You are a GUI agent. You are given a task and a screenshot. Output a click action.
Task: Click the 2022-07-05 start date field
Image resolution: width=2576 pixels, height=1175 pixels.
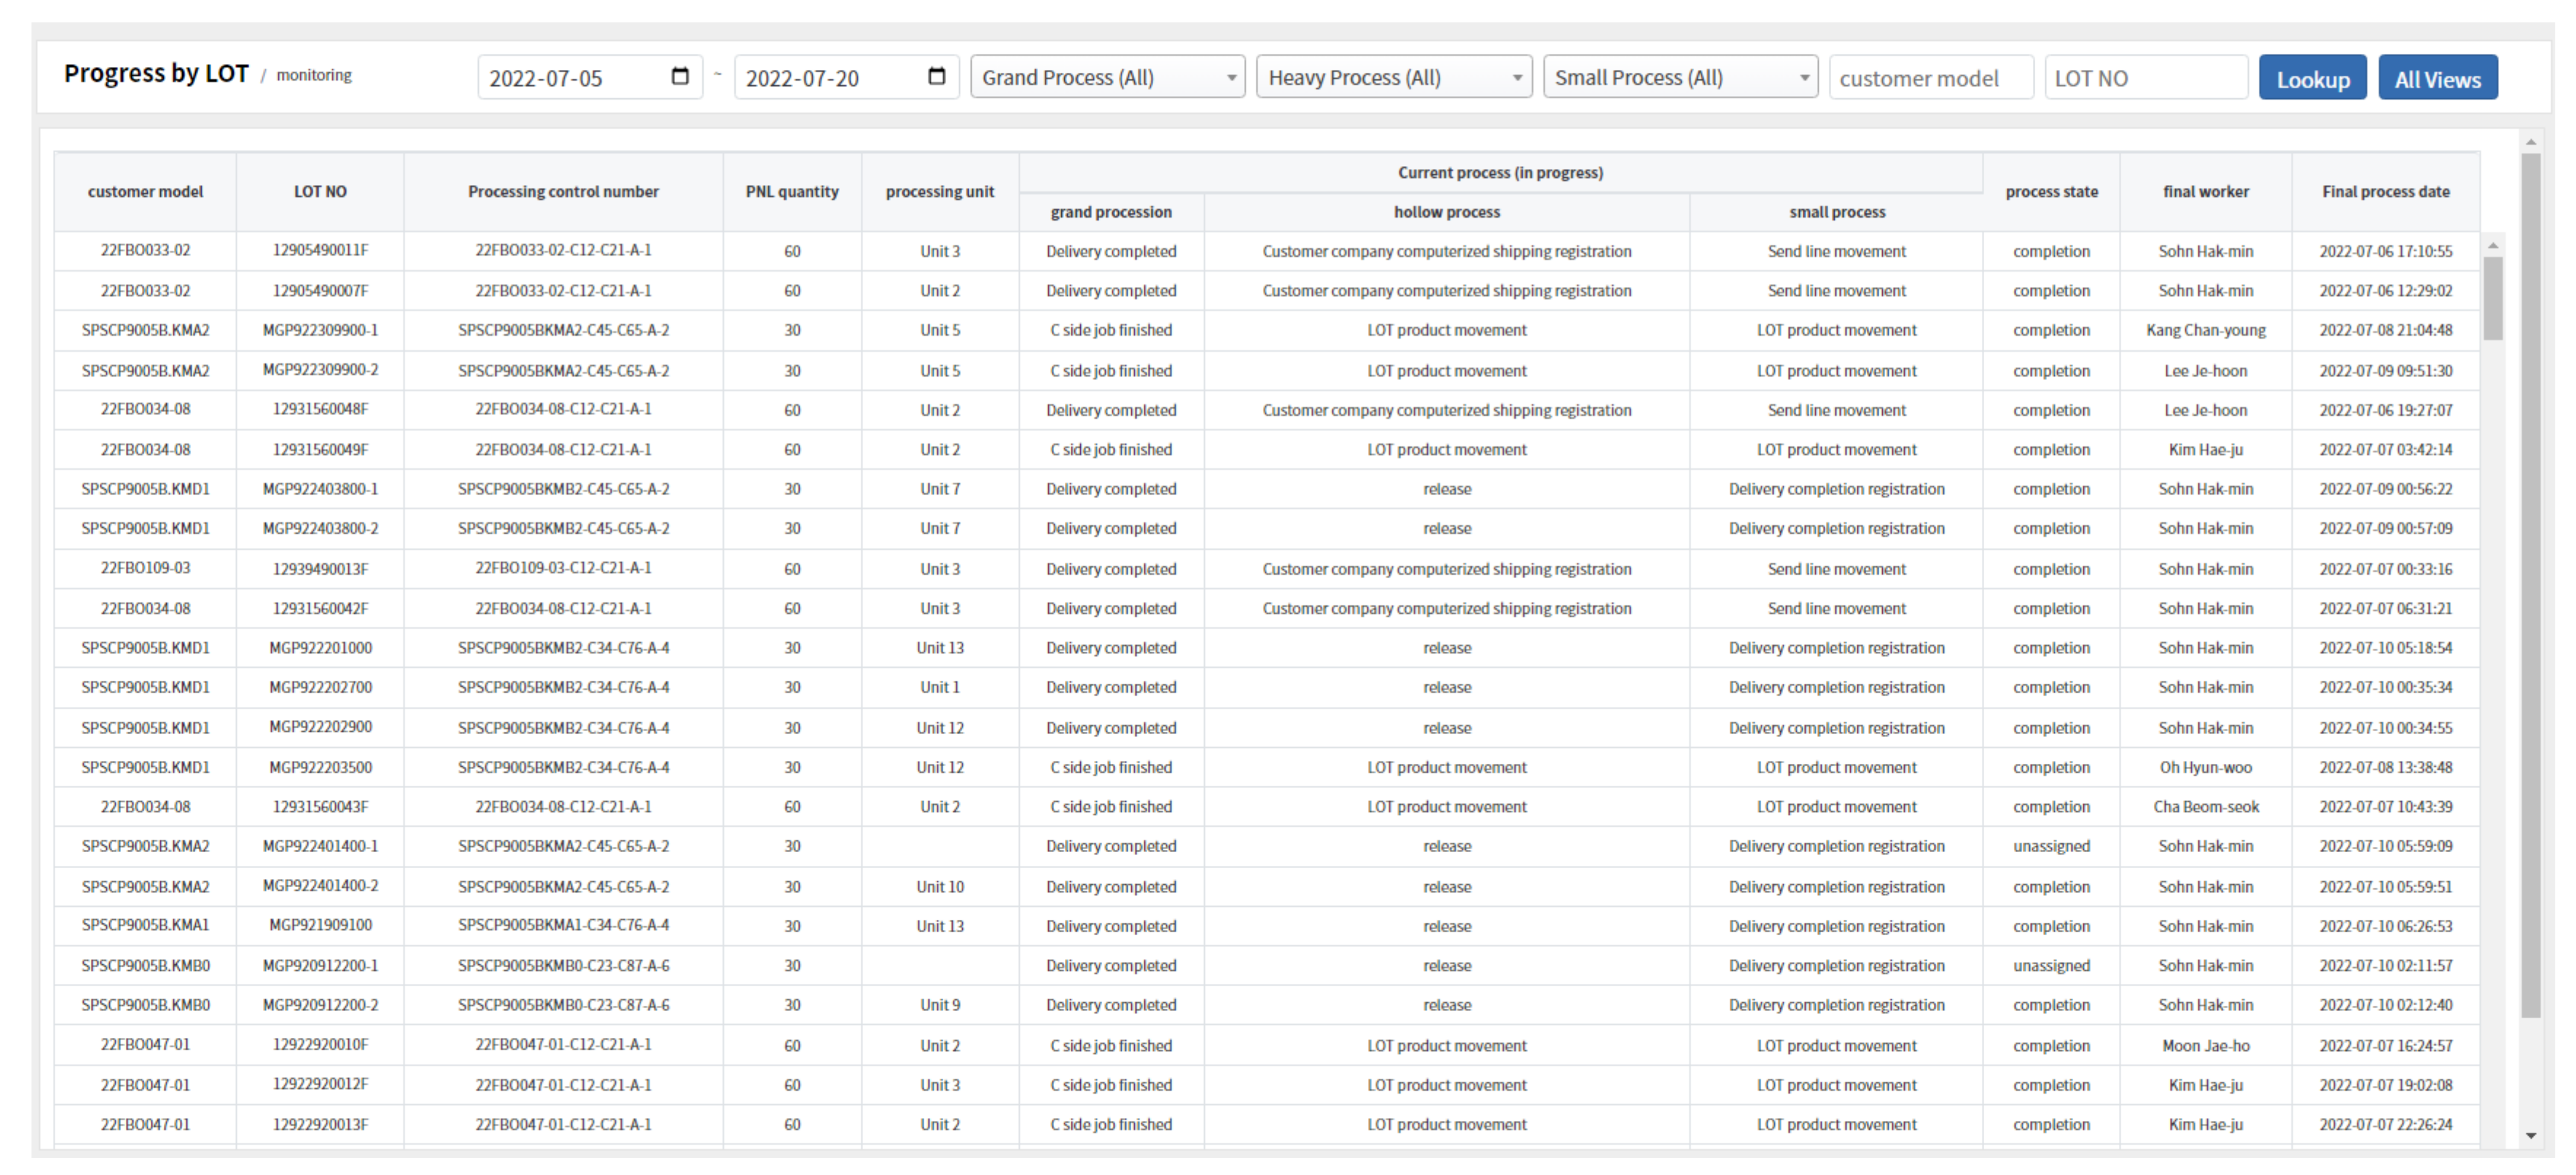click(x=570, y=78)
